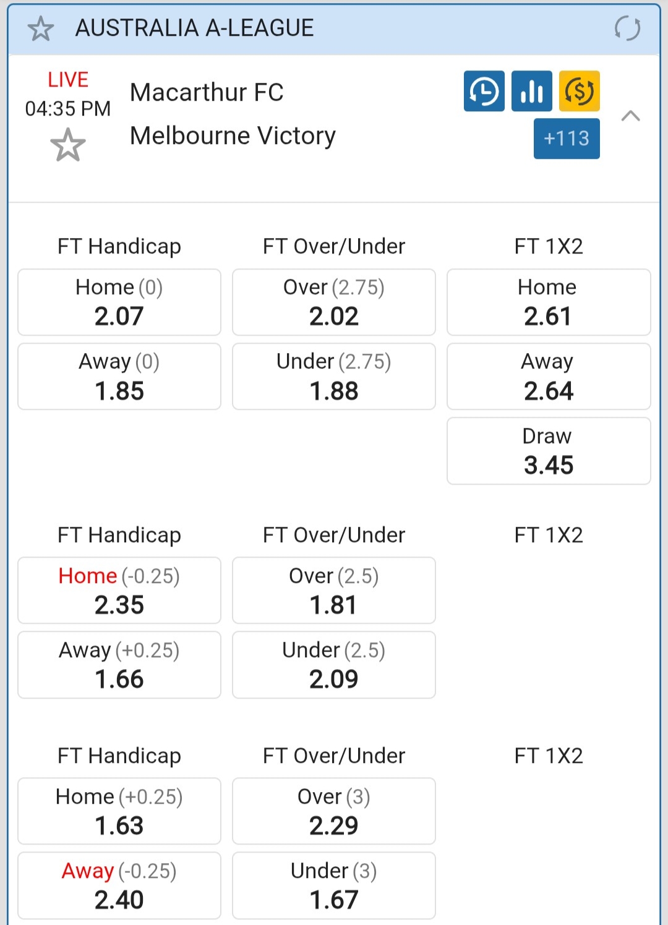668x925 pixels.
Task: Bet Home (0) handicap at 2.07
Action: coord(119,302)
